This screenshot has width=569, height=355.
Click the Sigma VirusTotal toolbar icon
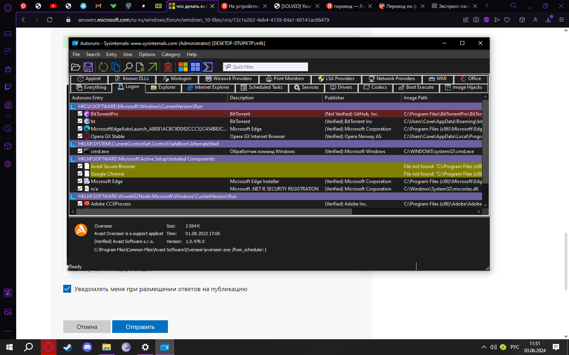tap(208, 67)
